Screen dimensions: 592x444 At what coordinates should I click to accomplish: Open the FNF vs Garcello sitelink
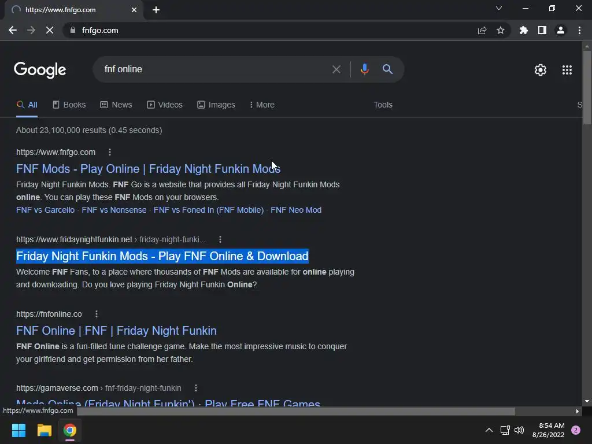[45, 210]
